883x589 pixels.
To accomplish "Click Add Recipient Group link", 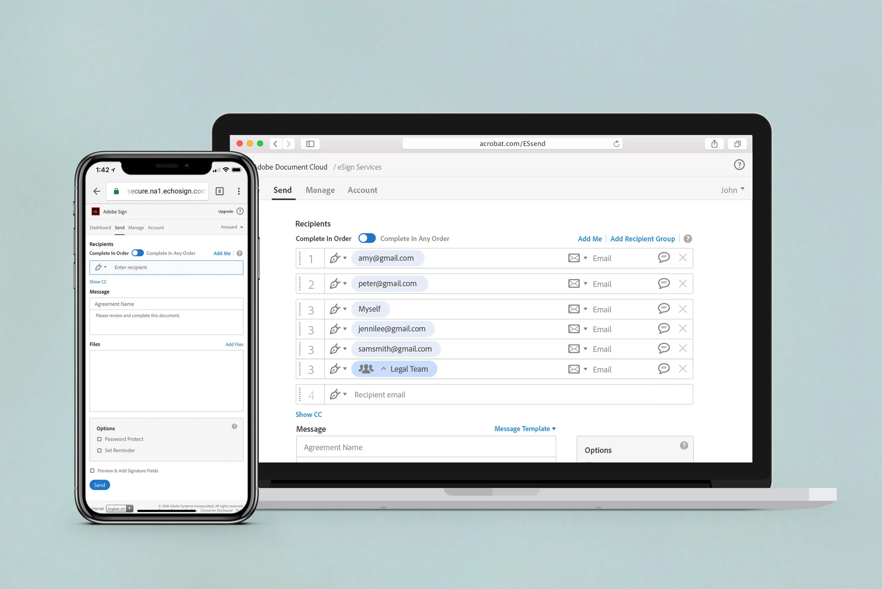I will (642, 239).
